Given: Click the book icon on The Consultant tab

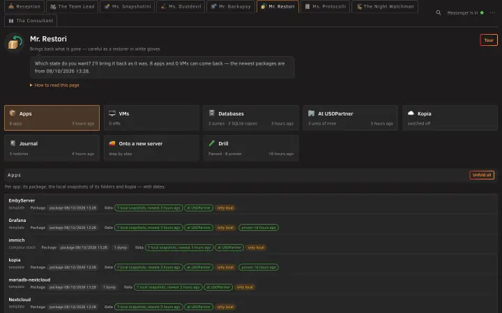Looking at the screenshot, I should [11, 21].
